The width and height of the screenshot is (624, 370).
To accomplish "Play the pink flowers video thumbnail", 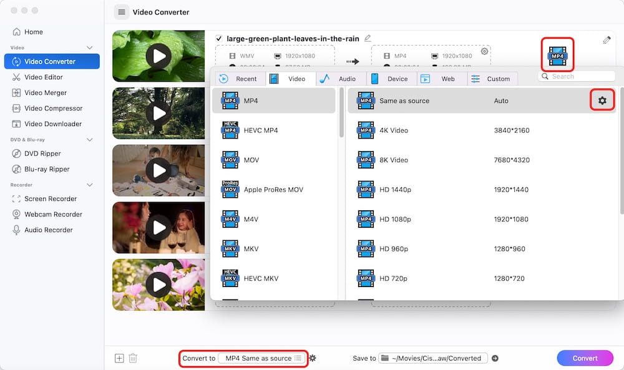I will pos(158,285).
